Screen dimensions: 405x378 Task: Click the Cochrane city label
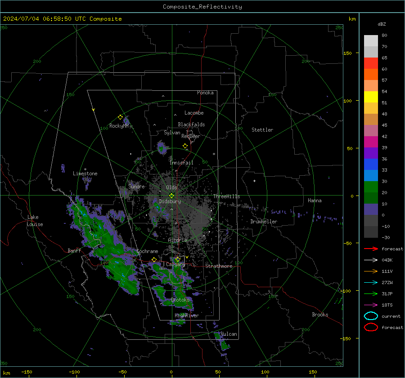point(147,251)
